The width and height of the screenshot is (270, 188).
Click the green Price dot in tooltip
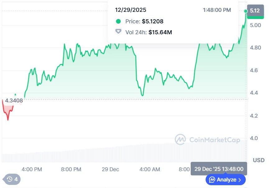(118, 21)
